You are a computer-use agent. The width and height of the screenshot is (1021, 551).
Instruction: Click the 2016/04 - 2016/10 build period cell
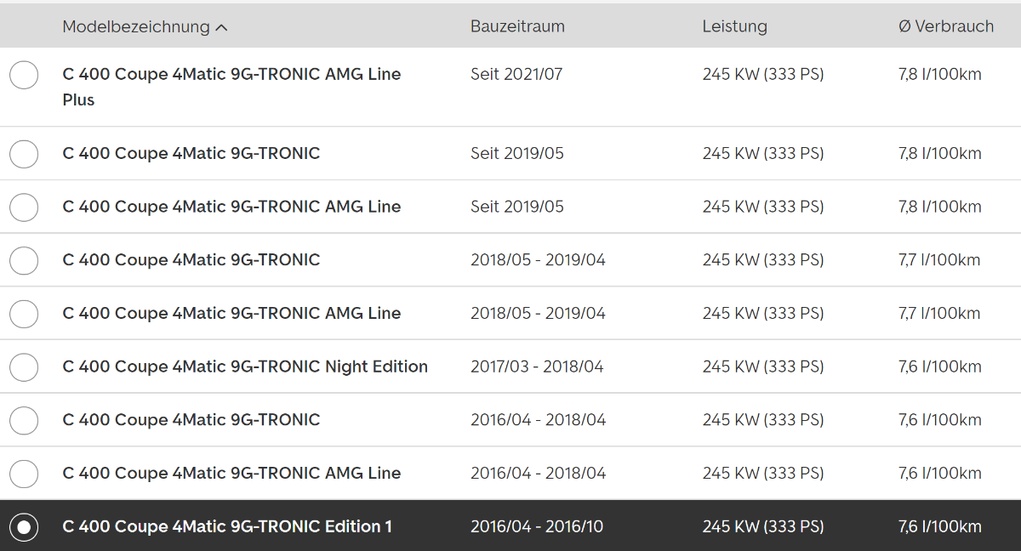click(x=537, y=526)
